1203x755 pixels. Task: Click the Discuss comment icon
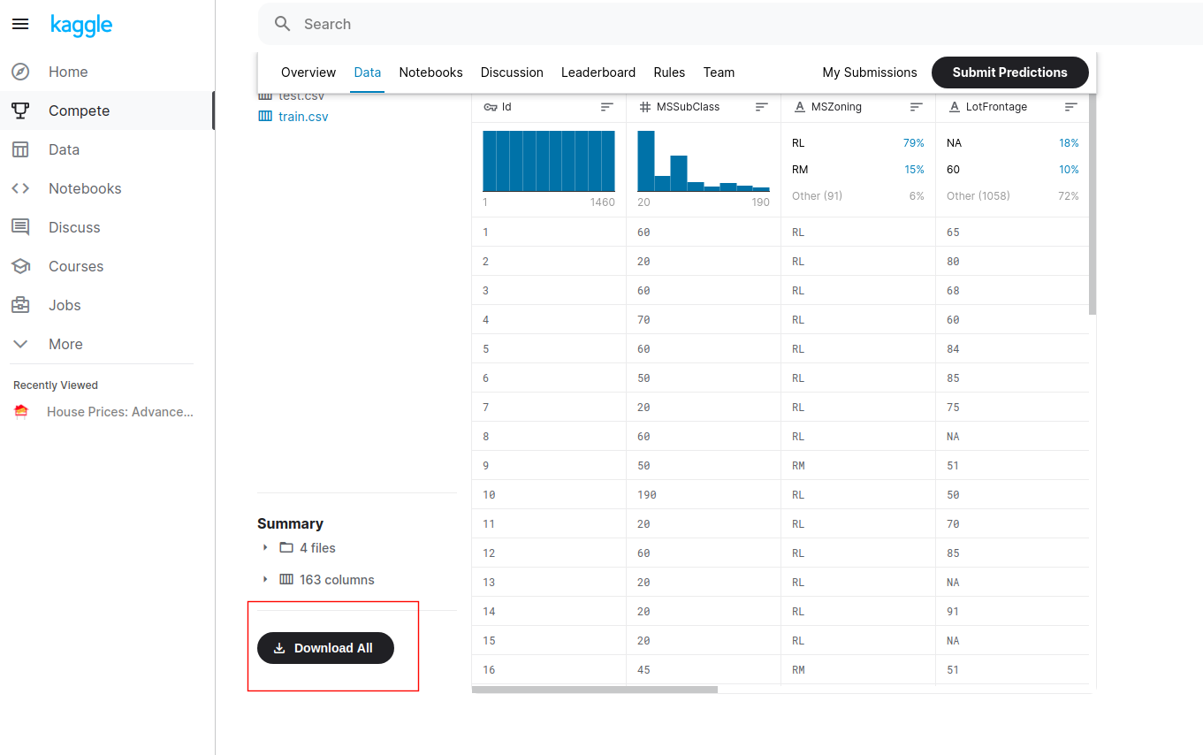coord(20,227)
